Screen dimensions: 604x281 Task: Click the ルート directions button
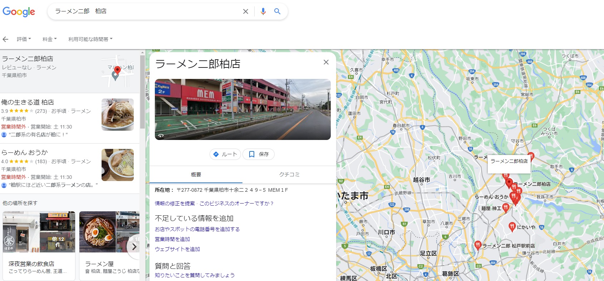coord(225,154)
